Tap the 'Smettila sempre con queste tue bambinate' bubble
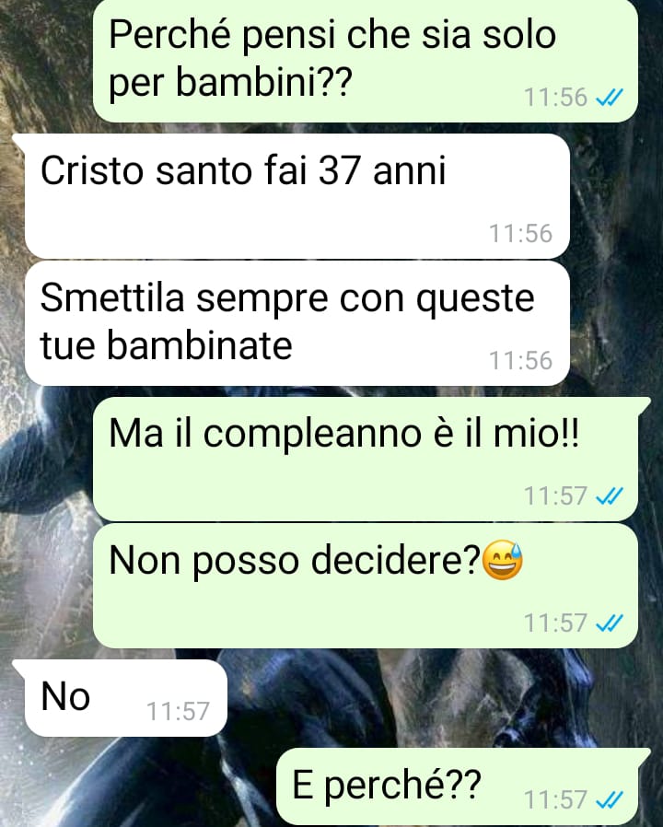The height and width of the screenshot is (827, 663). pyautogui.click(x=297, y=323)
